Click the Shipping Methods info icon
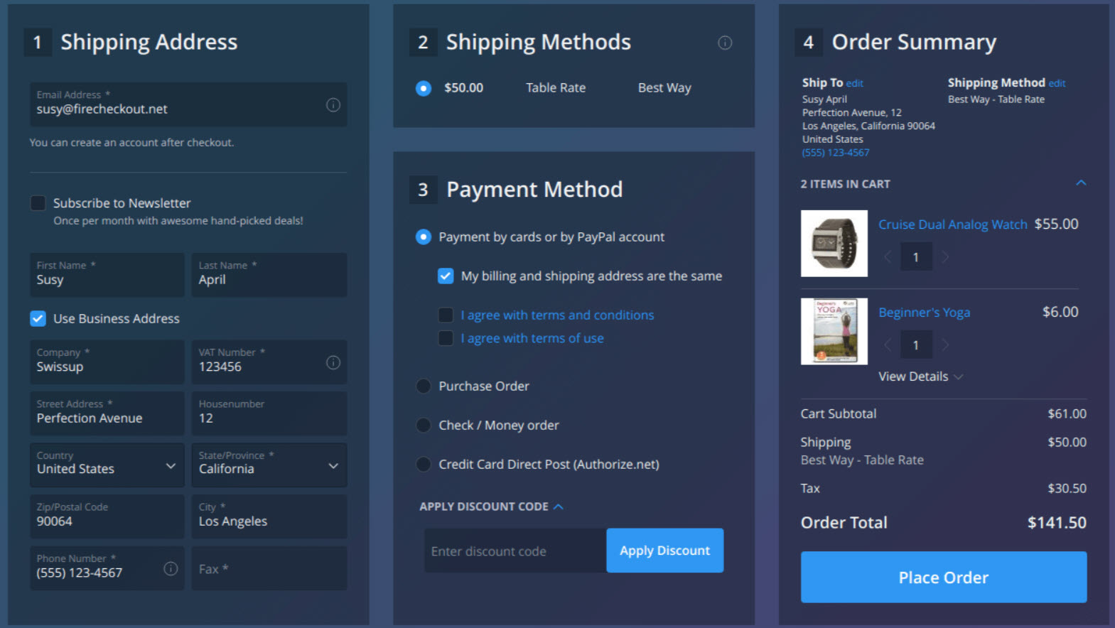 724,43
